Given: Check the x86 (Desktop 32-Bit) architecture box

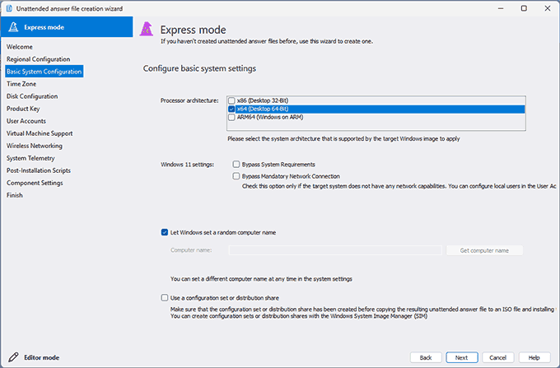Looking at the screenshot, I should click(x=231, y=100).
